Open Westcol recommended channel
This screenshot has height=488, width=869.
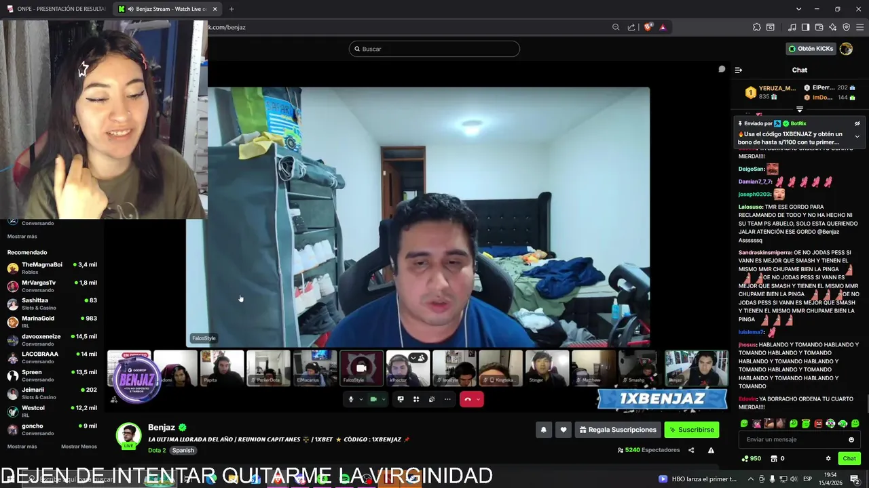coord(52,411)
